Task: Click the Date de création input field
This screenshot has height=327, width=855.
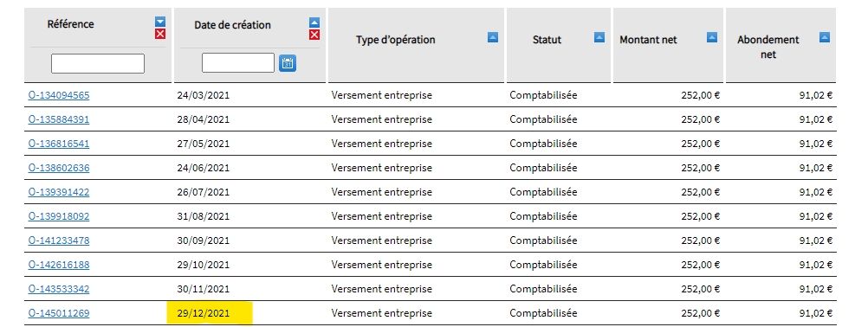Action: [x=238, y=62]
